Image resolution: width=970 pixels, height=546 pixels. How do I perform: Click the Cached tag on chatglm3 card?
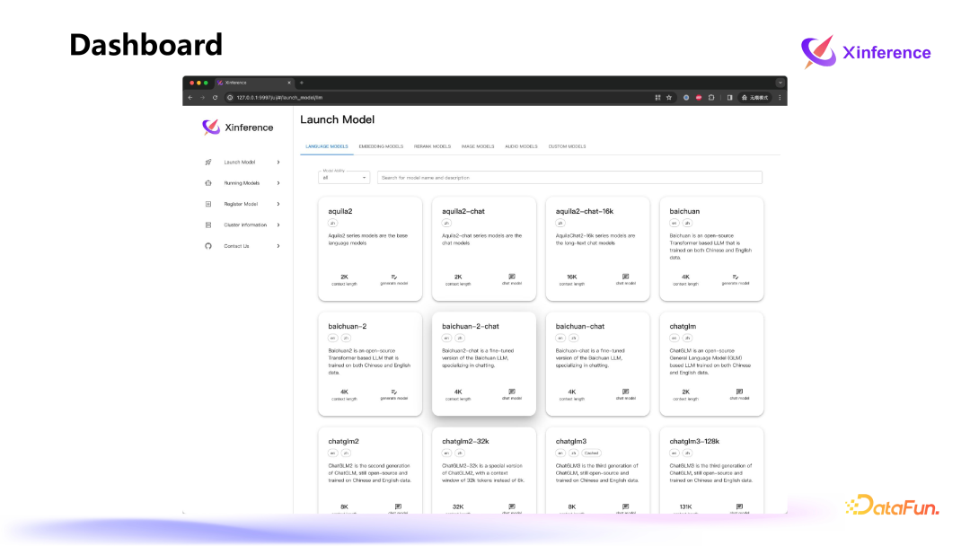click(x=591, y=454)
